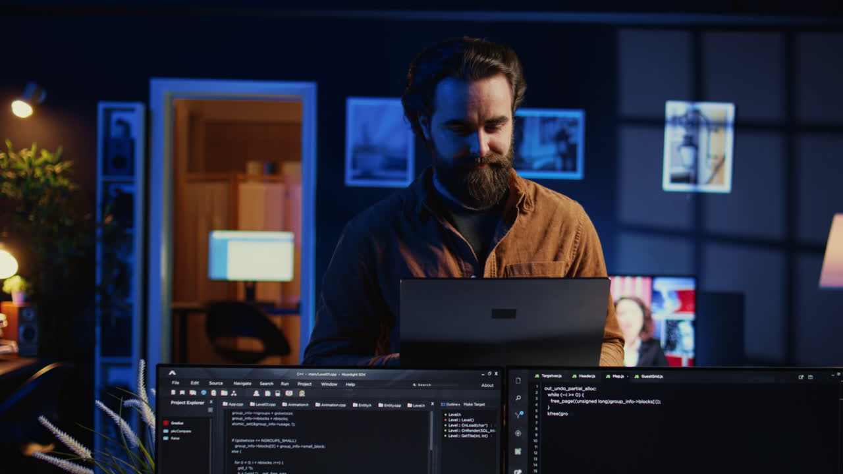Open the Extensions icon in right editor sidebar

[x=518, y=451]
